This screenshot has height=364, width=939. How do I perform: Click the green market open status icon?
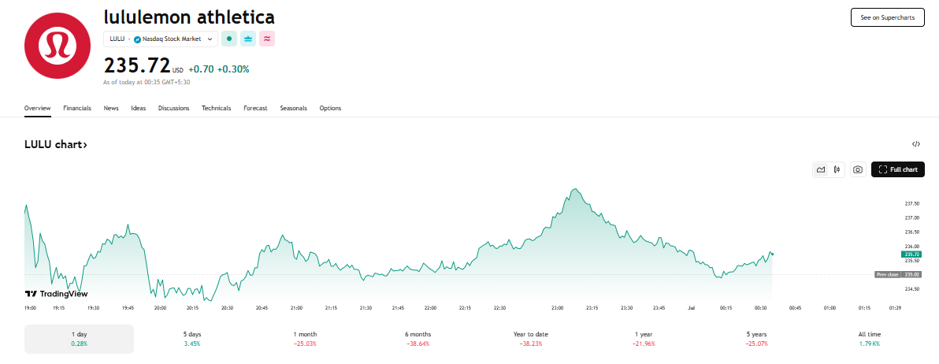228,39
